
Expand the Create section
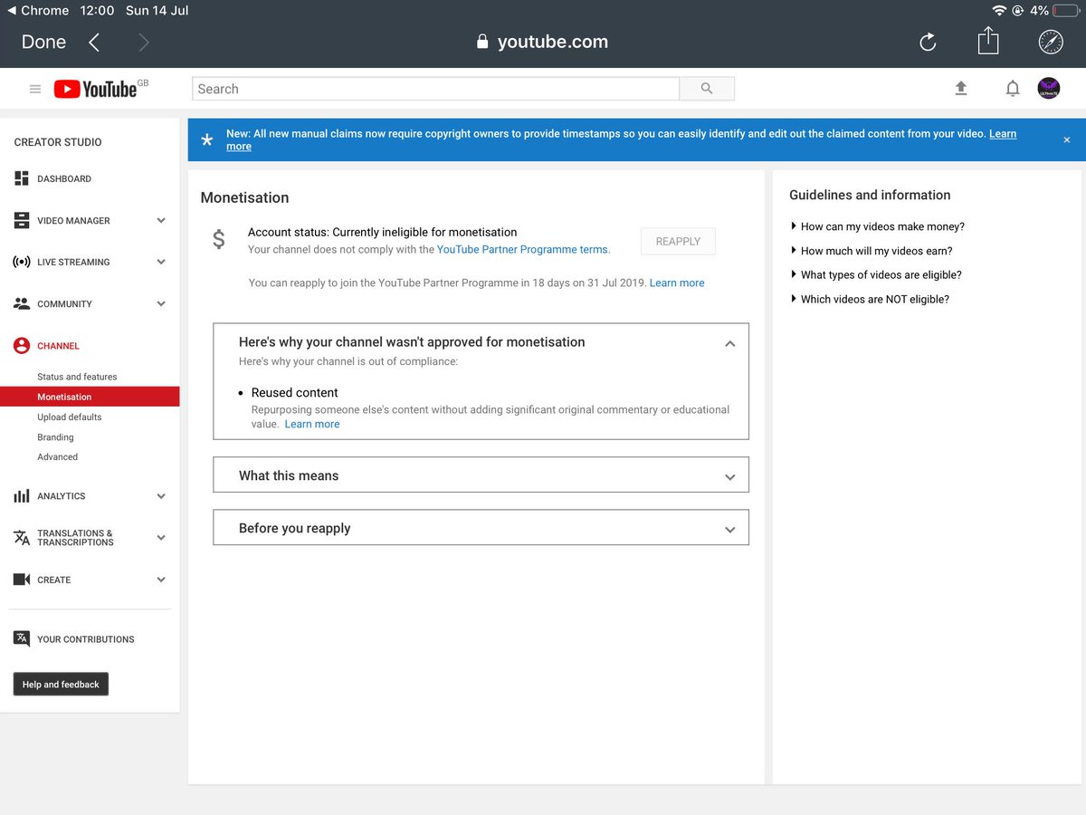pos(161,580)
